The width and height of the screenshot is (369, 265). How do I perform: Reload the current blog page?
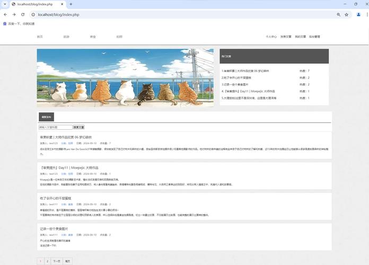[x=23, y=15]
